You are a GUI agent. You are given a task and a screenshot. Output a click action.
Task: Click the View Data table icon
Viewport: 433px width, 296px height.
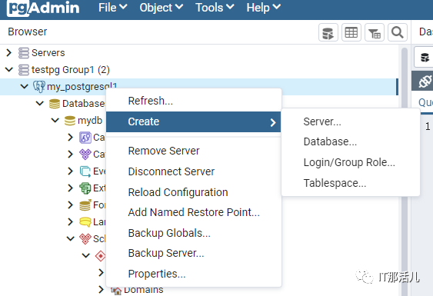(351, 32)
